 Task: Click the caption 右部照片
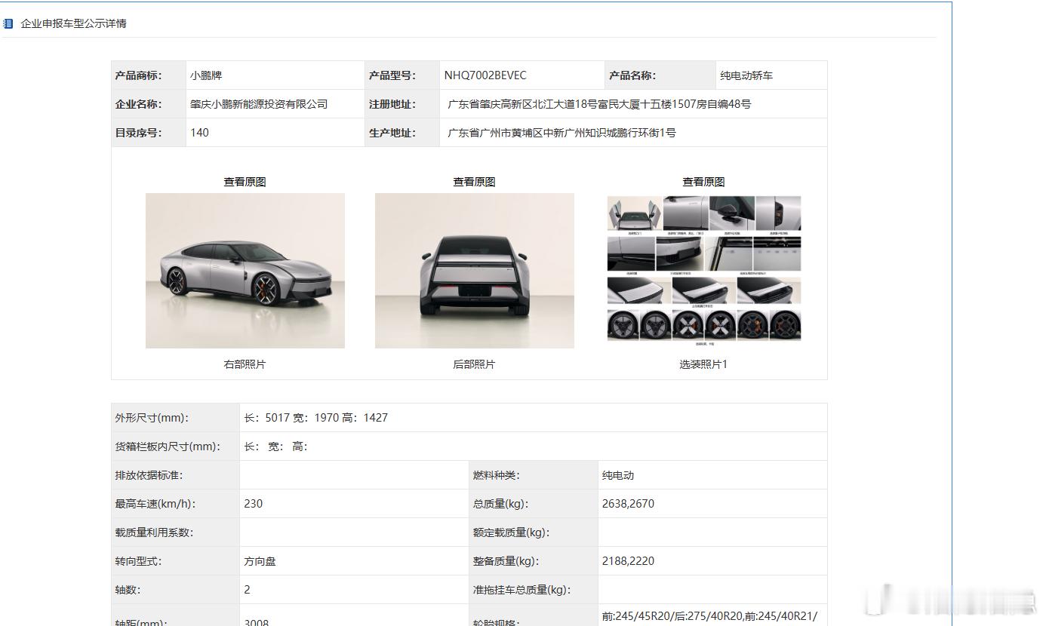coord(245,364)
